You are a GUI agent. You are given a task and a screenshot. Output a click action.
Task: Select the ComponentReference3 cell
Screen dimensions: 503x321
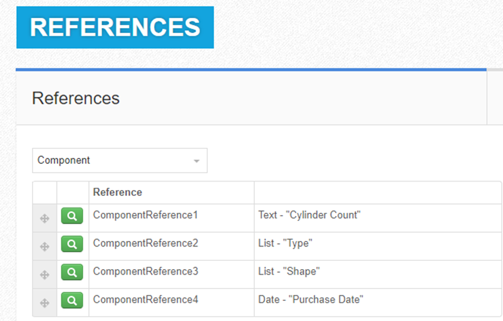click(x=171, y=275)
